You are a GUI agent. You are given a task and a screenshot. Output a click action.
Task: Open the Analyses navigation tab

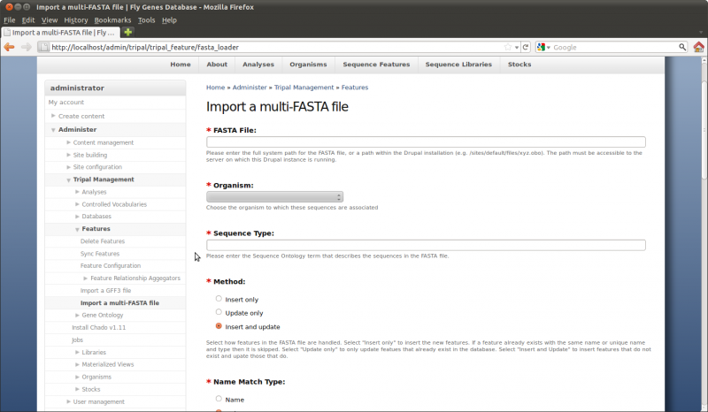click(258, 65)
